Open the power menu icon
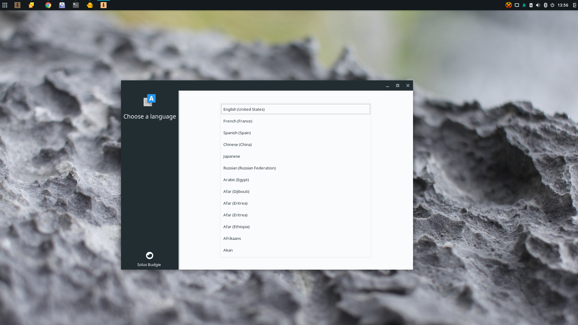The image size is (578, 325). 552,5
